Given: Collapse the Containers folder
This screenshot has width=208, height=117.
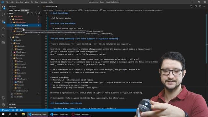Looking at the screenshot, I should (x=11, y=19).
